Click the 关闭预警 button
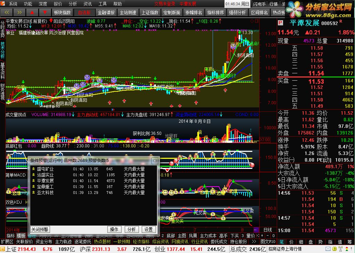Screen dimensions: 355x253 pyautogui.click(x=40, y=229)
